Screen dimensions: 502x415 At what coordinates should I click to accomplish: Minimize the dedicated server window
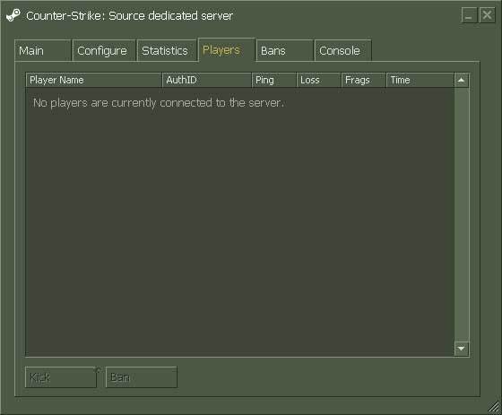coord(469,15)
